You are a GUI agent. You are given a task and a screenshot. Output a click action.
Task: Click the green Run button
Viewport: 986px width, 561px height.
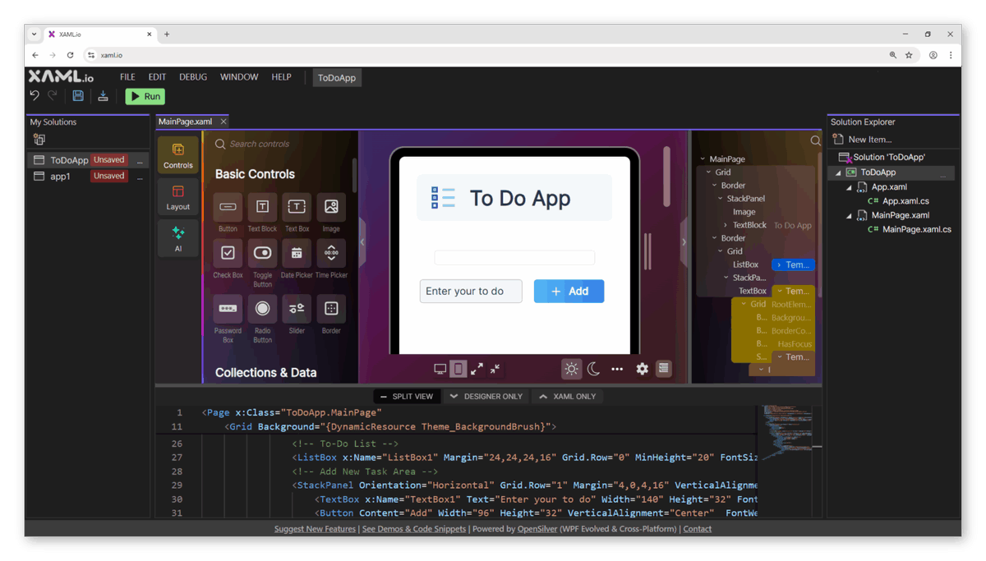[x=145, y=96]
